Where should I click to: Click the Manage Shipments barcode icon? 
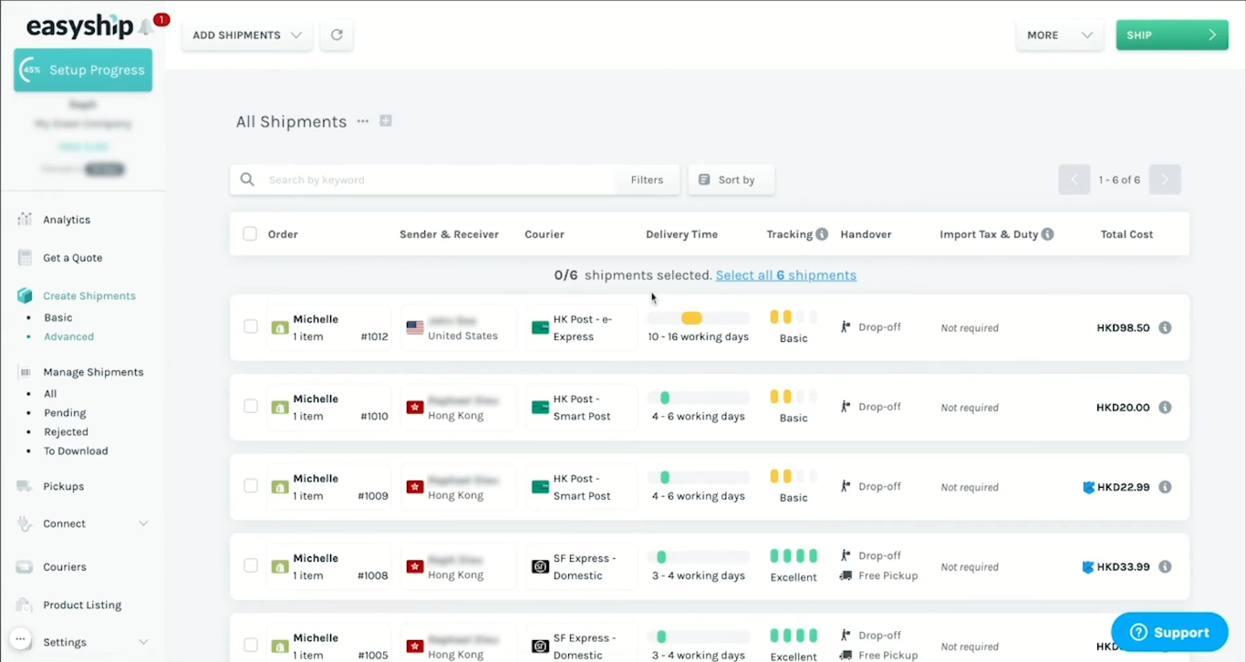(25, 372)
